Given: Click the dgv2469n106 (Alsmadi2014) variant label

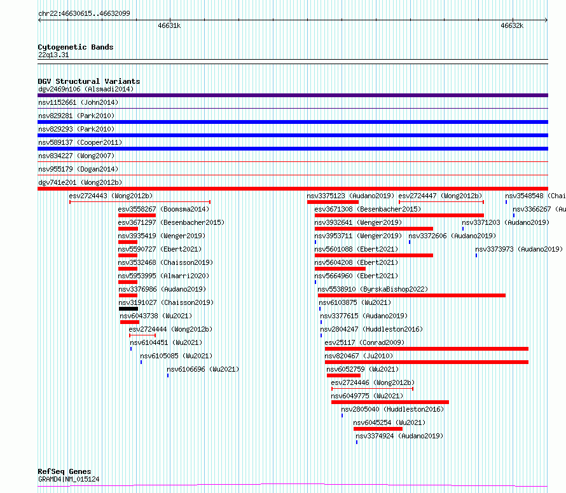Looking at the screenshot, I should tap(86, 89).
